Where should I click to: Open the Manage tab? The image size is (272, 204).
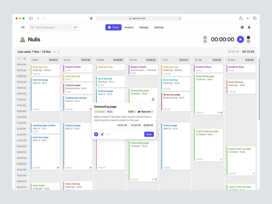144,27
